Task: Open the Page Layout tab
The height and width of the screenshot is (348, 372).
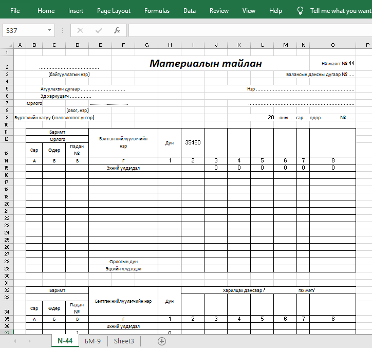Action: point(114,11)
